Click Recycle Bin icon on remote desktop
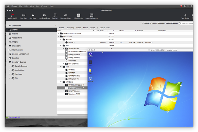 click(x=91, y=79)
